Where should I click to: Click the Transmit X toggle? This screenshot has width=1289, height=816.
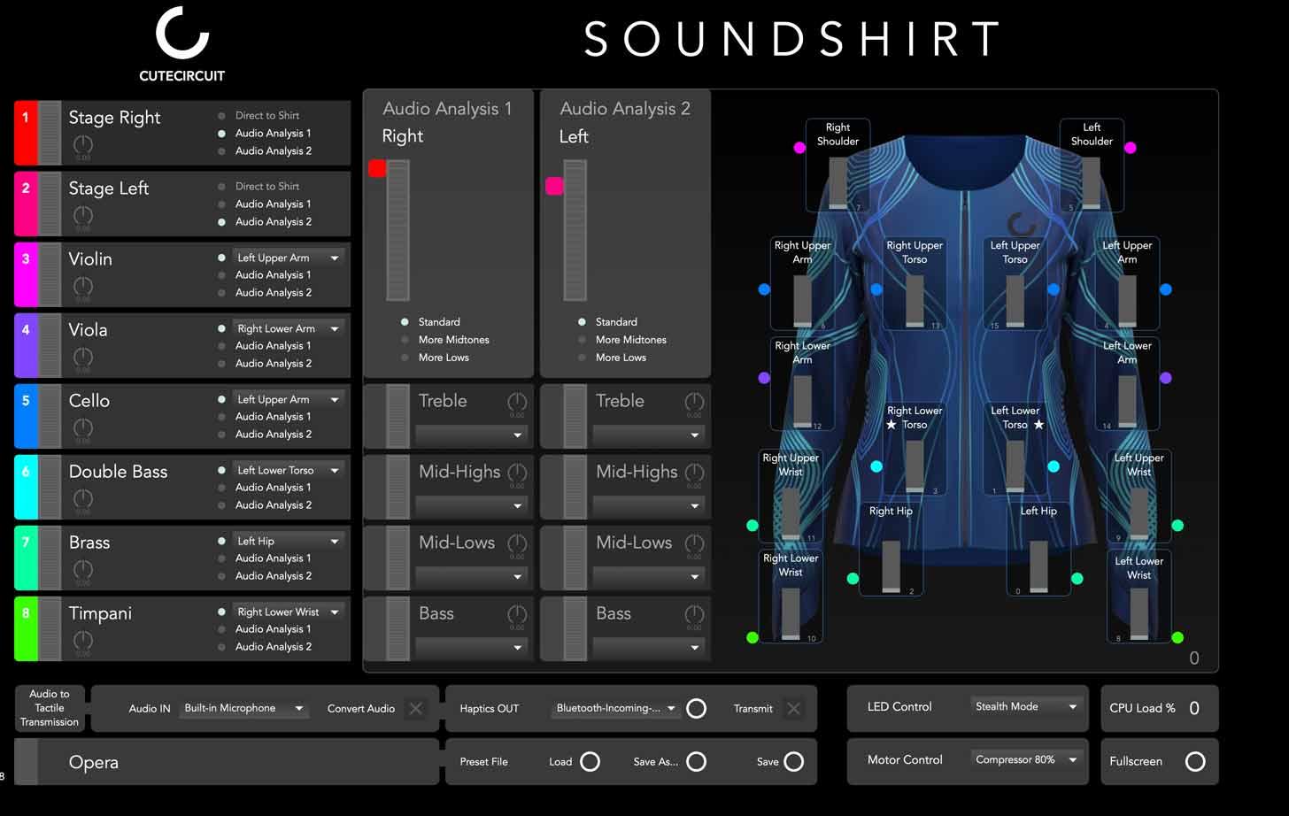[793, 708]
